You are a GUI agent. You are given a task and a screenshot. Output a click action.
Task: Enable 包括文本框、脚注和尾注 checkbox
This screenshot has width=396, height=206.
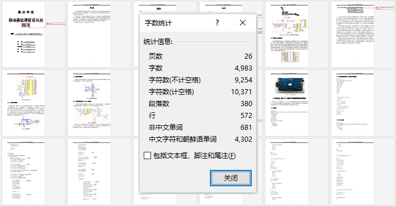(x=148, y=156)
